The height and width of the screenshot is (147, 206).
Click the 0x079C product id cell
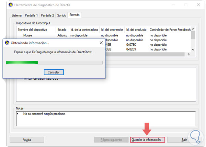click(x=131, y=45)
